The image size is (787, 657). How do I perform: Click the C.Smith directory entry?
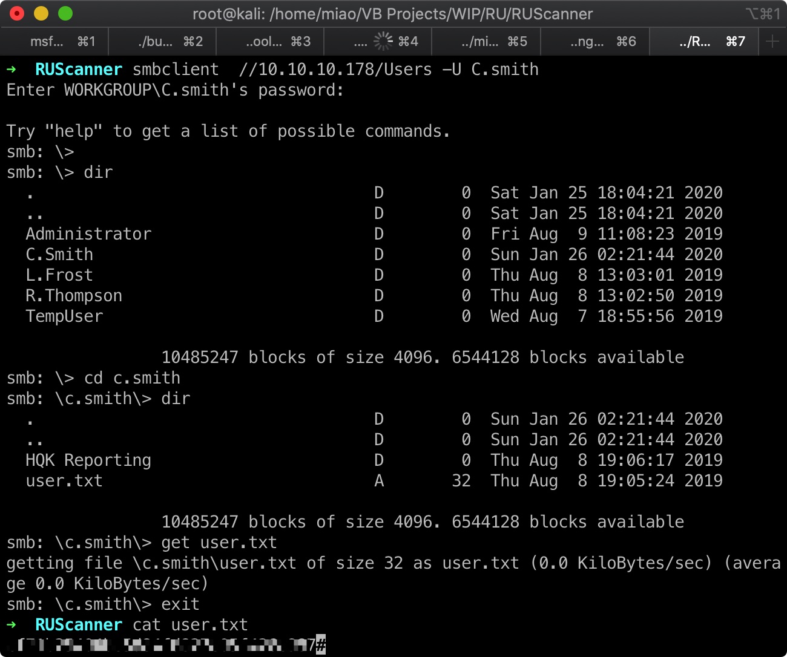[x=59, y=255]
